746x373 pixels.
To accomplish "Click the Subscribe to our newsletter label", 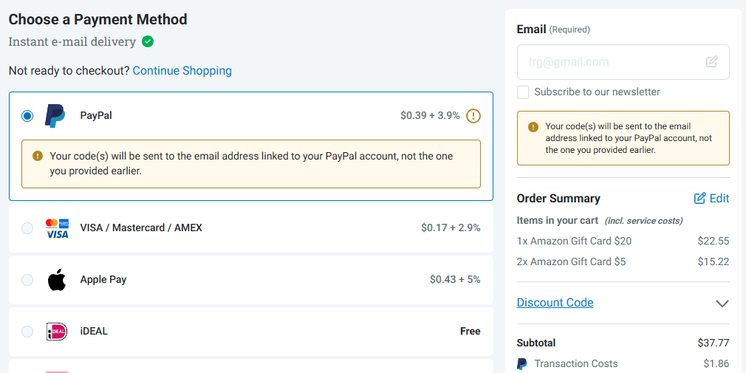I will point(597,92).
